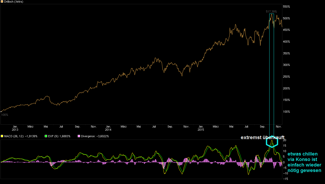The image size is (325, 184).
Task: Click the -15 value on the MACD axis
Action: pyautogui.click(x=286, y=179)
